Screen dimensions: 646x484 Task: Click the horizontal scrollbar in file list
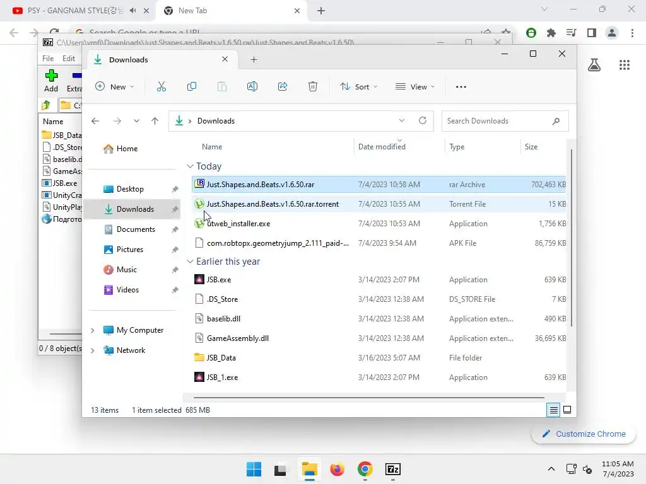[x=368, y=398]
